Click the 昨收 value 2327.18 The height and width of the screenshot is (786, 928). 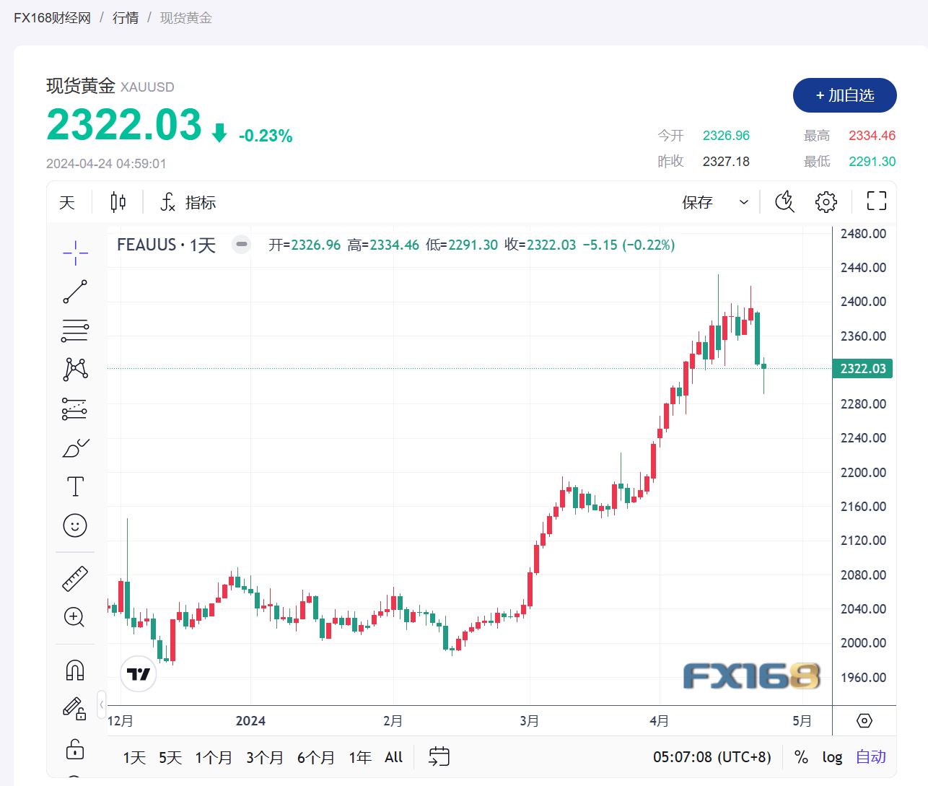[x=726, y=162]
